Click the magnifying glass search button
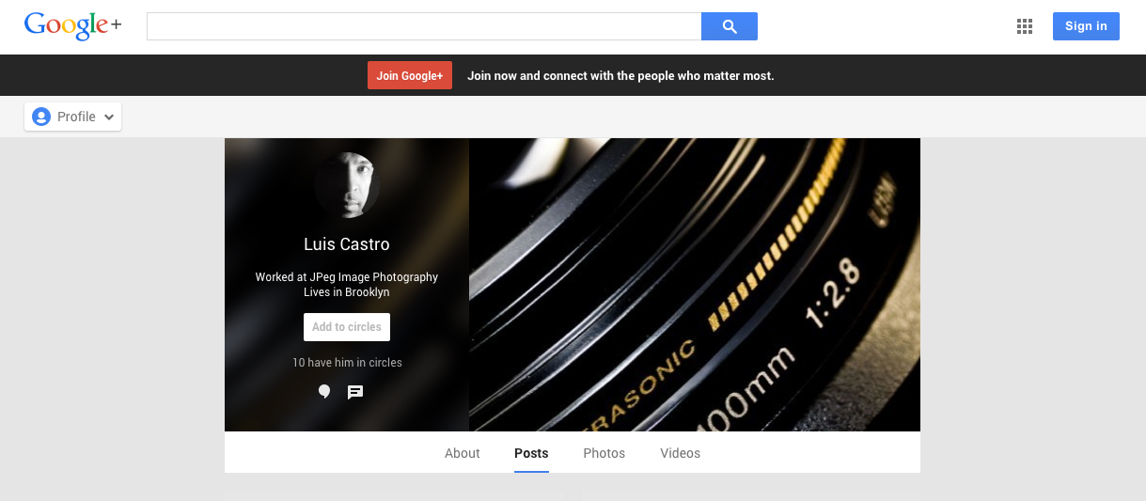 tap(729, 26)
